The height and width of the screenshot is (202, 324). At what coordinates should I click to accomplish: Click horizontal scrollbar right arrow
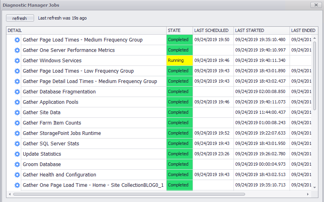tap(308, 194)
